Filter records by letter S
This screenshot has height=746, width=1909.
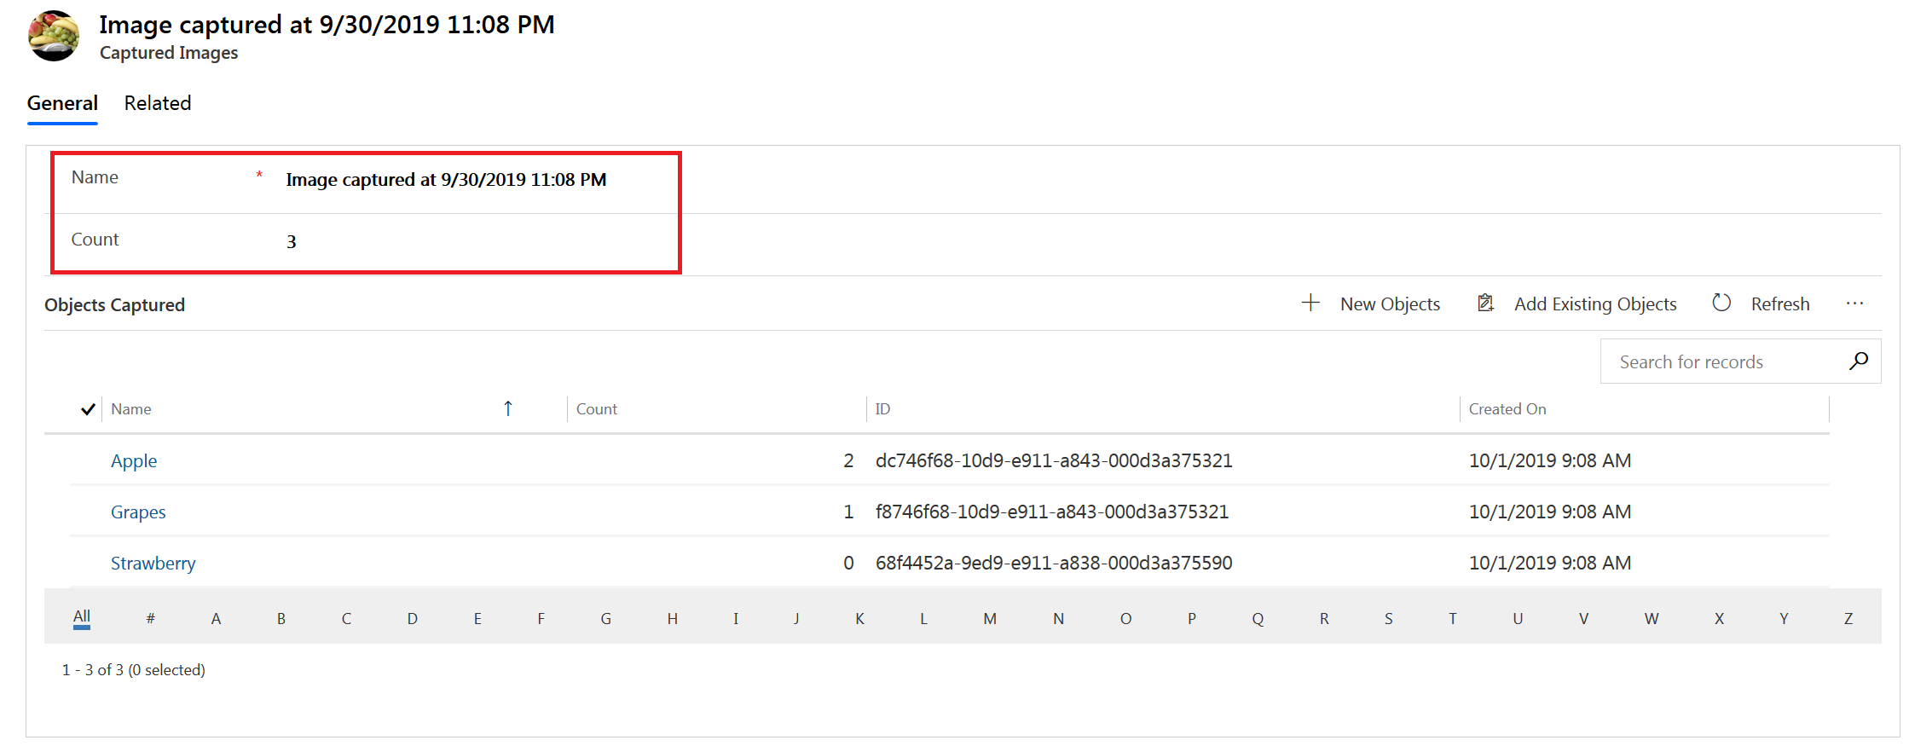click(1388, 619)
